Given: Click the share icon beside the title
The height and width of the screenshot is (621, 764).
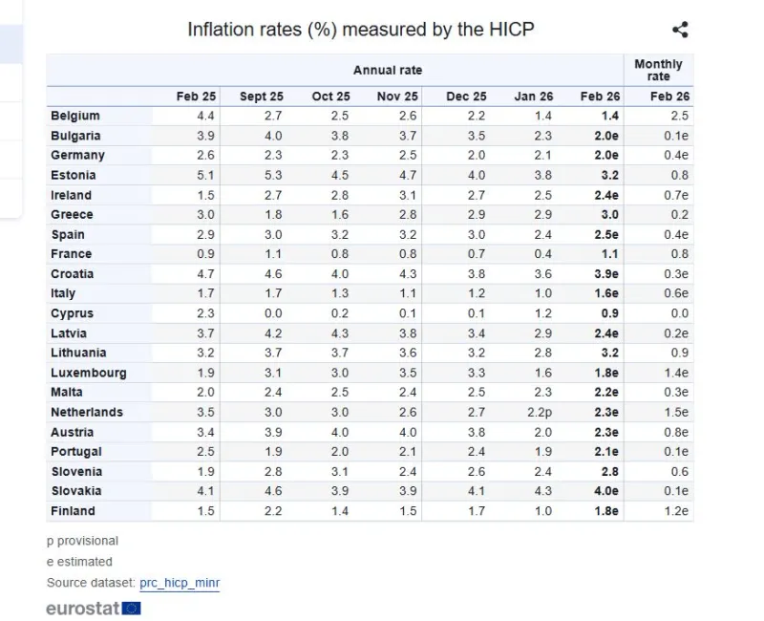Looking at the screenshot, I should [680, 30].
